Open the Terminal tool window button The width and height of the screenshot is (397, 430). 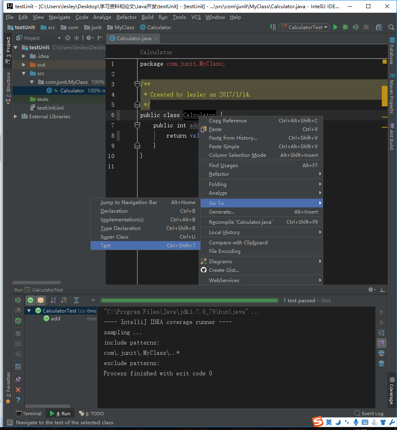[28, 414]
